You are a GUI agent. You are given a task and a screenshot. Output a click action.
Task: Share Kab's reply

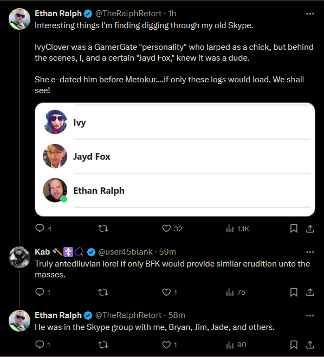click(310, 293)
